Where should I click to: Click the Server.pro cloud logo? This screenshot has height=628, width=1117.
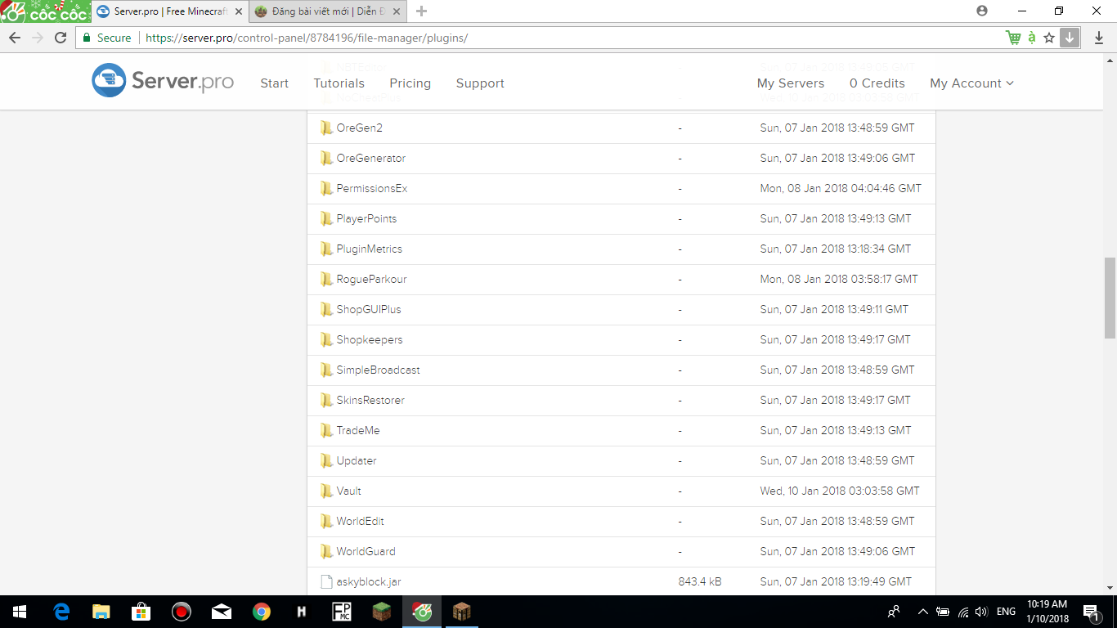click(109, 81)
